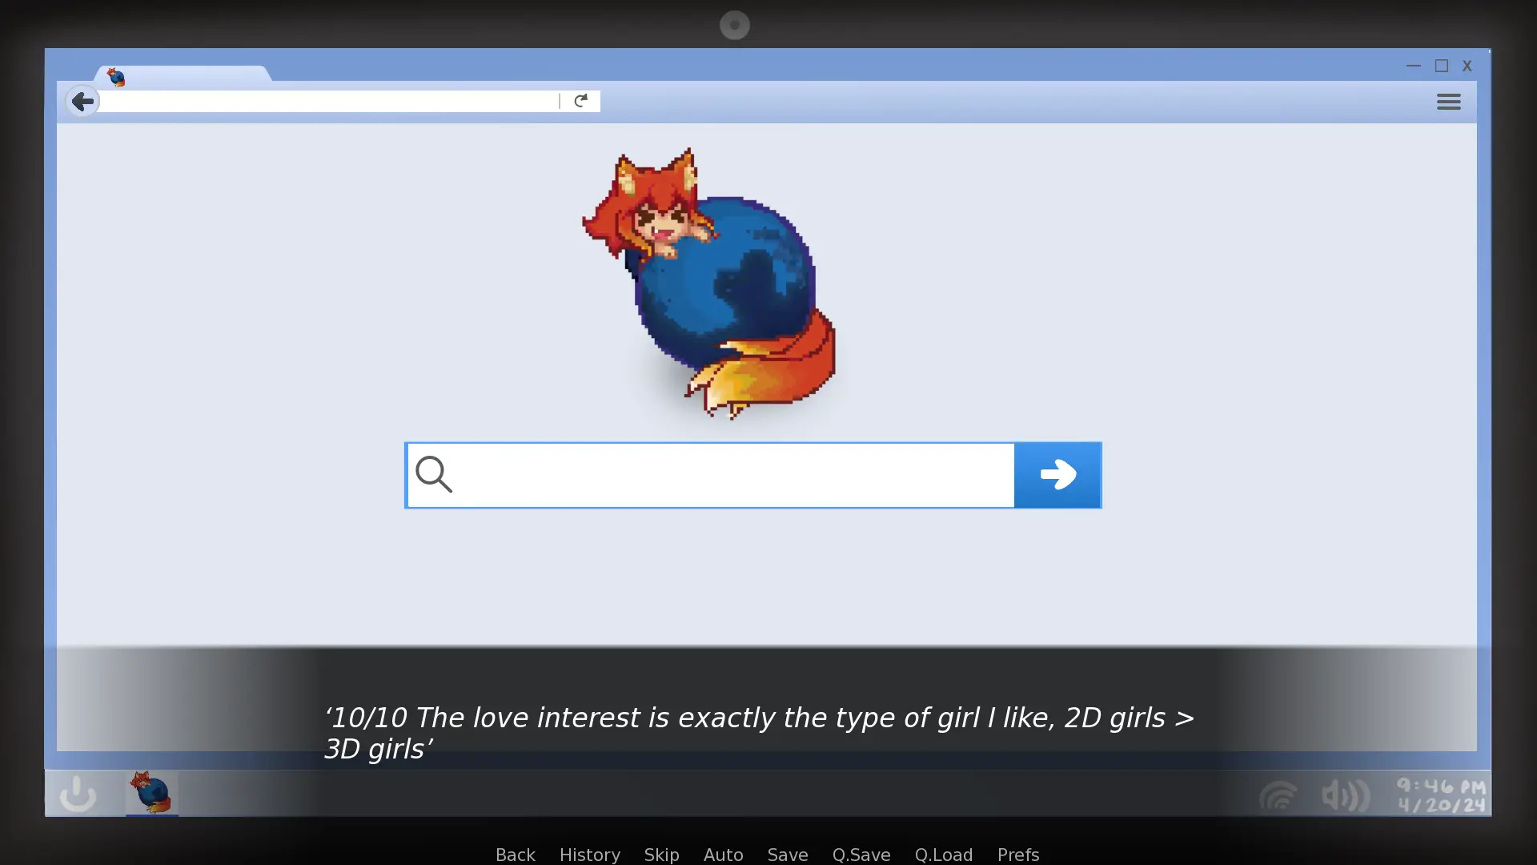
Task: Open the taskbar power button
Action: point(78,794)
